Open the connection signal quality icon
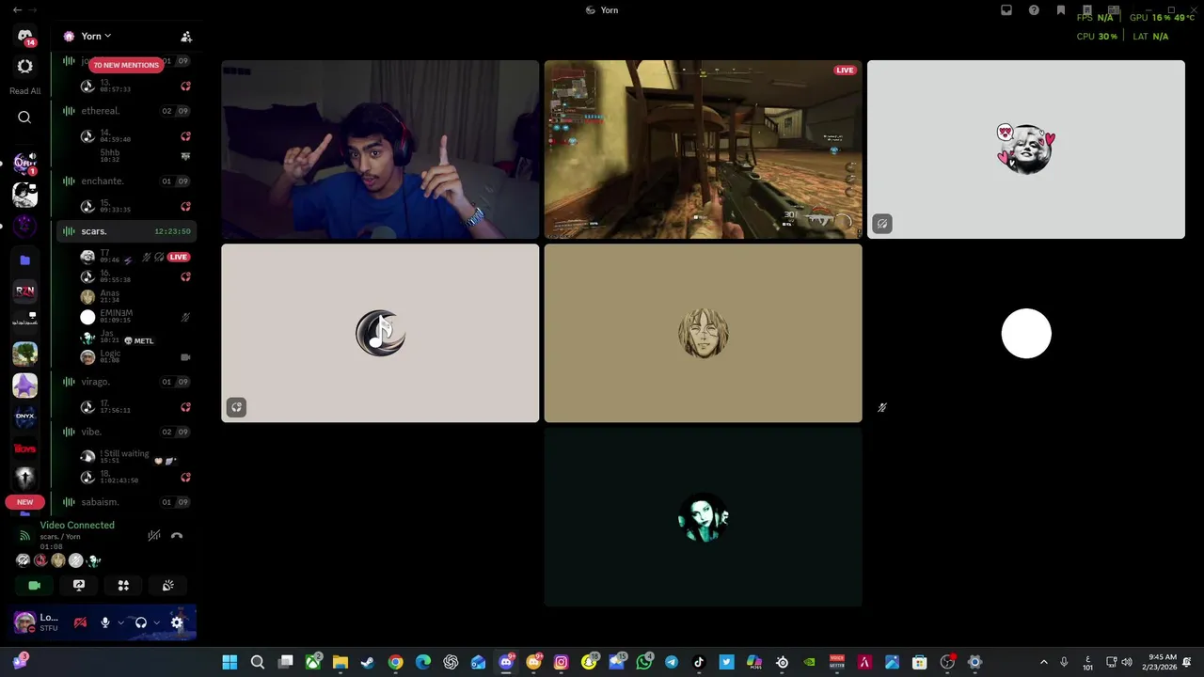 coord(24,536)
